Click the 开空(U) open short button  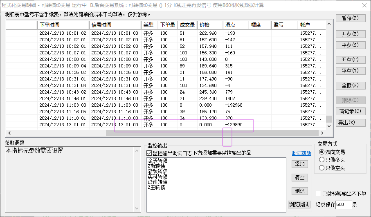(351, 60)
